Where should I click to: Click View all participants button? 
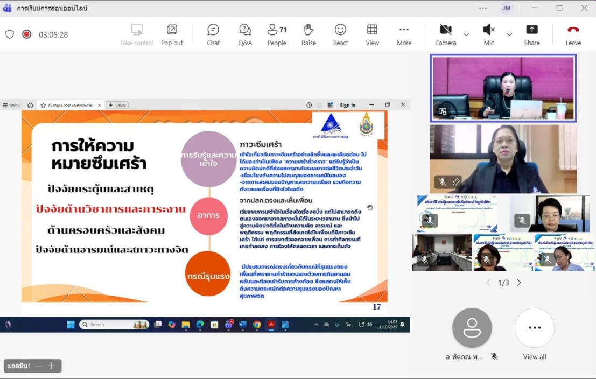[x=534, y=334]
